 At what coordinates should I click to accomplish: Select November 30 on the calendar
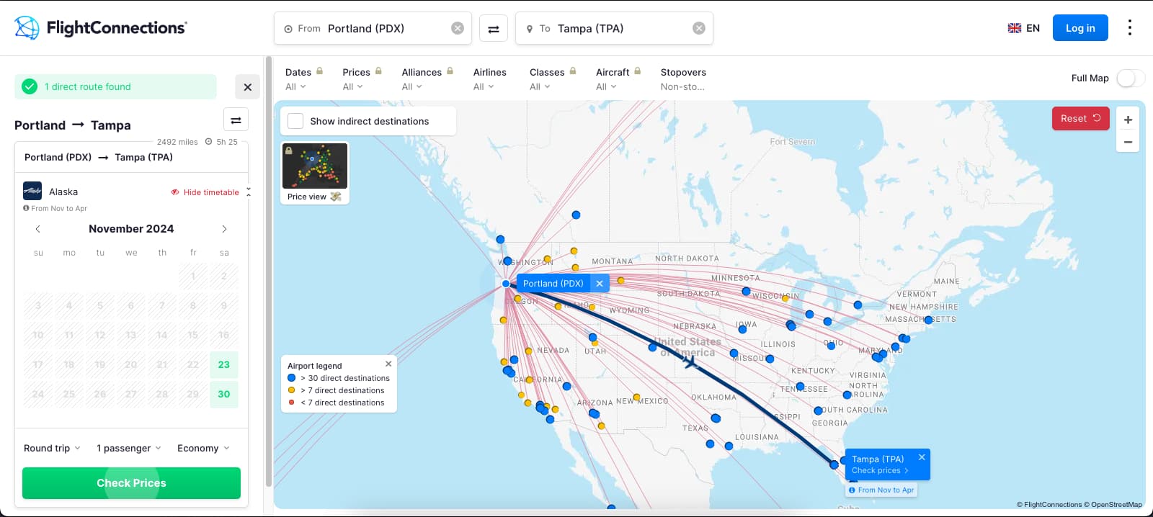224,394
